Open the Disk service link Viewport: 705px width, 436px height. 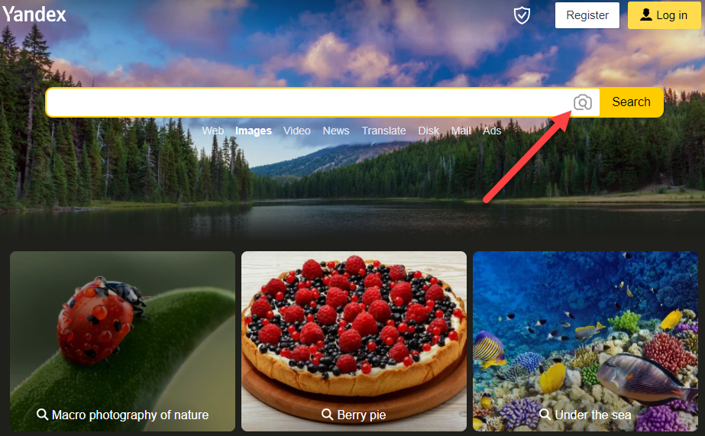428,131
